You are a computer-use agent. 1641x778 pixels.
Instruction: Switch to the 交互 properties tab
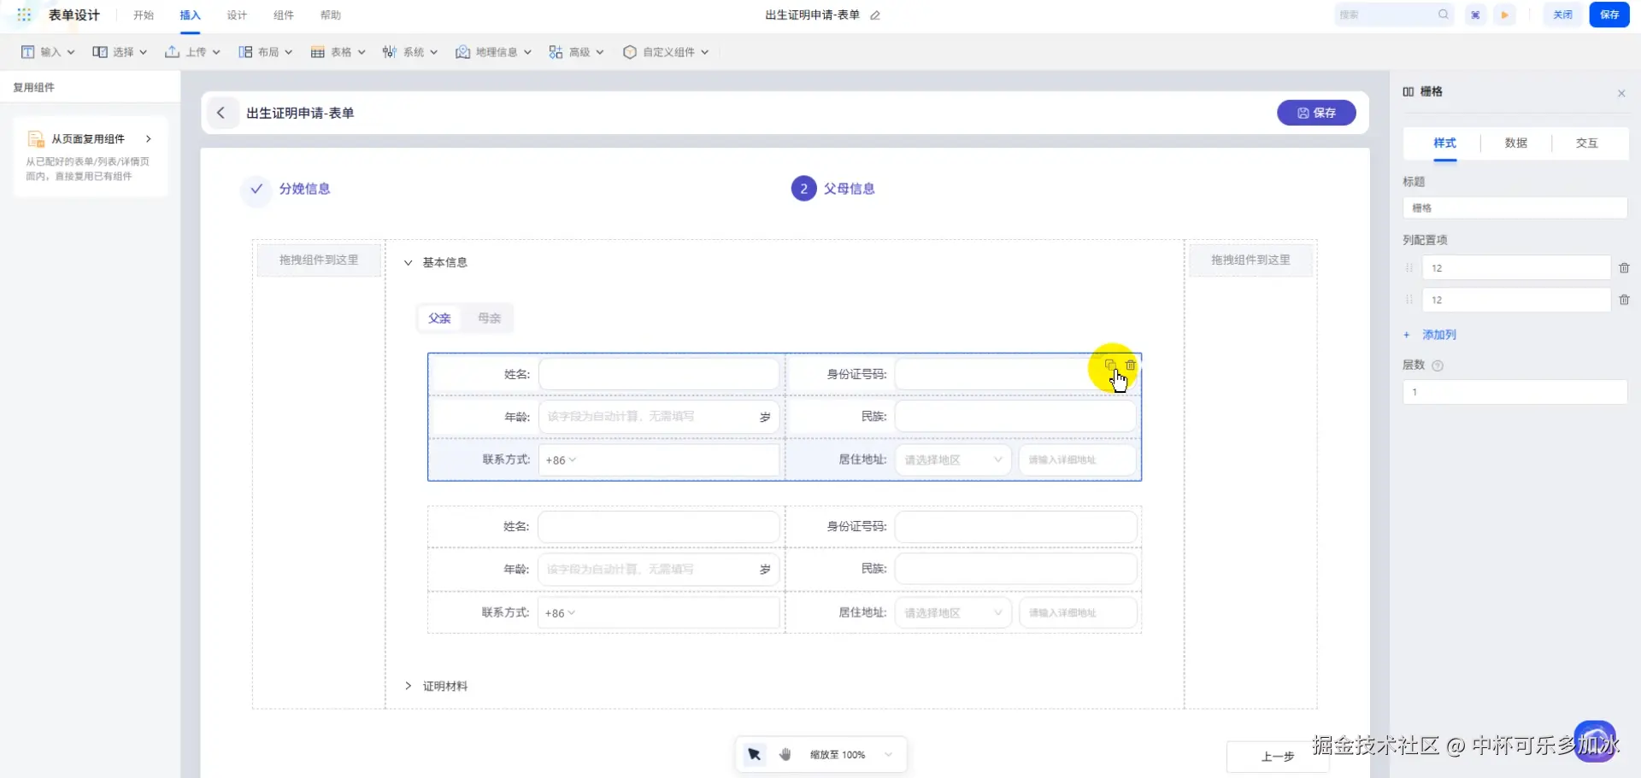tap(1587, 143)
